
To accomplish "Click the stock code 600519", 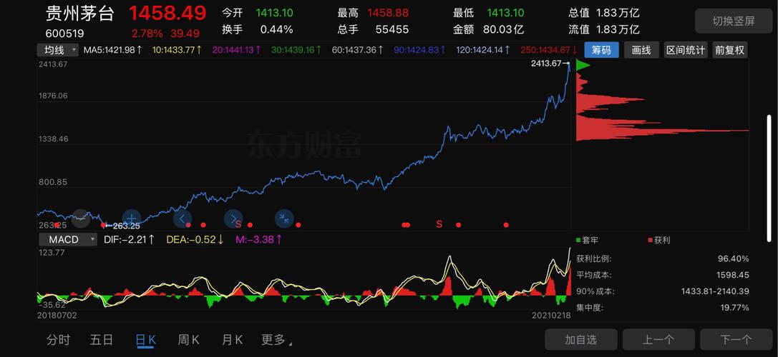I will click(x=64, y=34).
